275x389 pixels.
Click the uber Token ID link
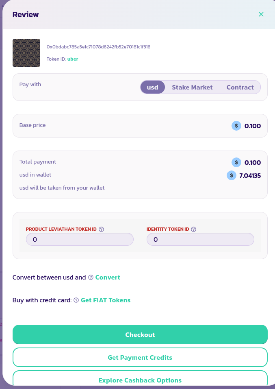(73, 59)
